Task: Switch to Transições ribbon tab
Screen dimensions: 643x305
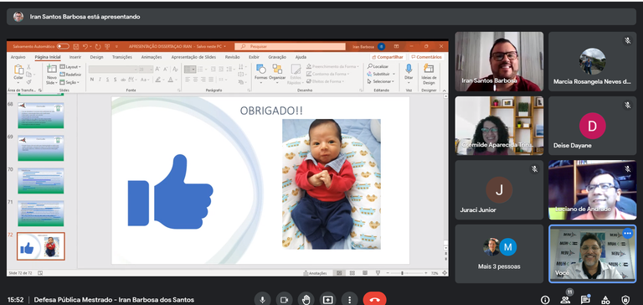Action: point(122,57)
